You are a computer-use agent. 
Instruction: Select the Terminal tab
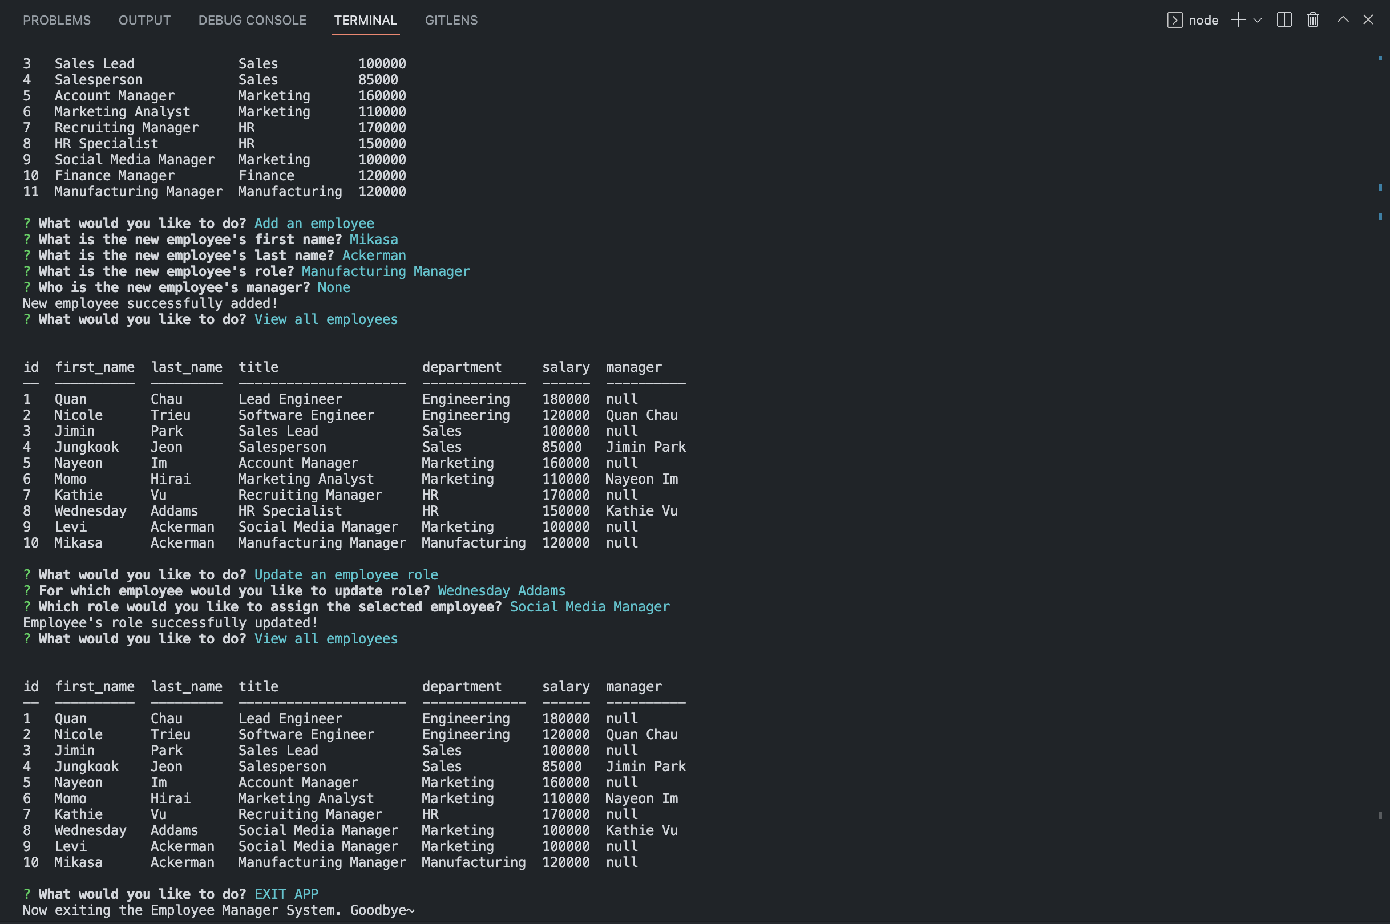365,20
